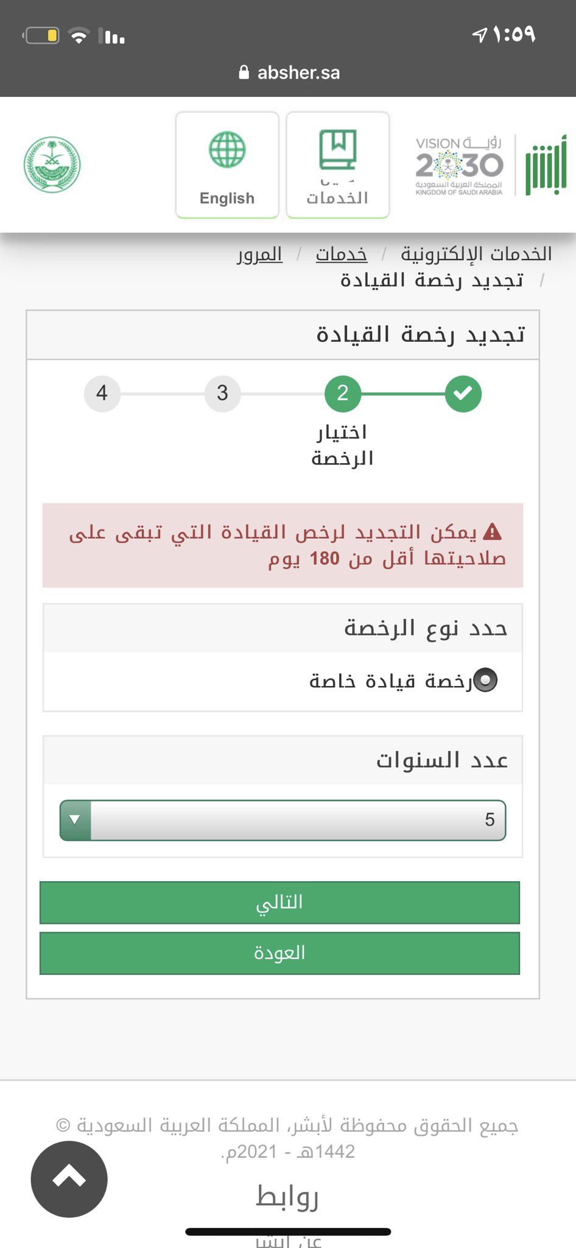Tap the Absher green logo
Screen dimensions: 576x1248
click(x=546, y=165)
